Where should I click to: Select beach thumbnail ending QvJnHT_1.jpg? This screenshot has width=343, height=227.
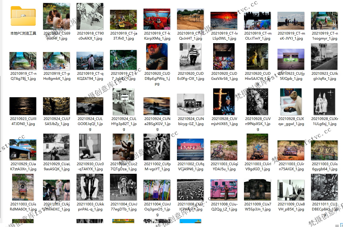pyautogui.click(x=190, y=19)
